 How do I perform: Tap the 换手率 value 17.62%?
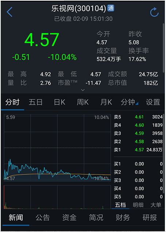[137, 59]
